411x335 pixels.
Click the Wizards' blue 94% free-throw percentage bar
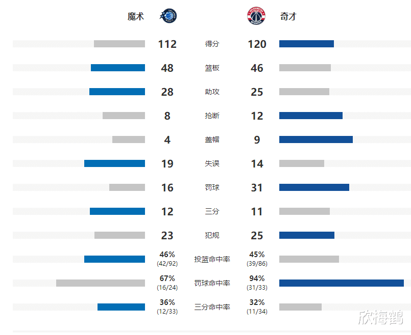coord(341,283)
